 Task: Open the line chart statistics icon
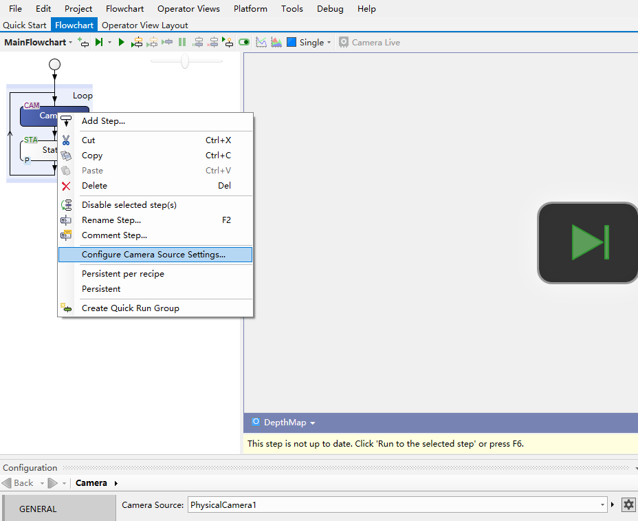(x=261, y=43)
